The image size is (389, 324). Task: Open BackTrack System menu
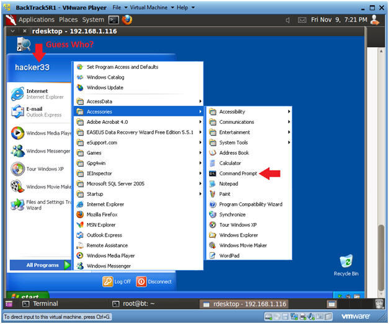point(93,20)
